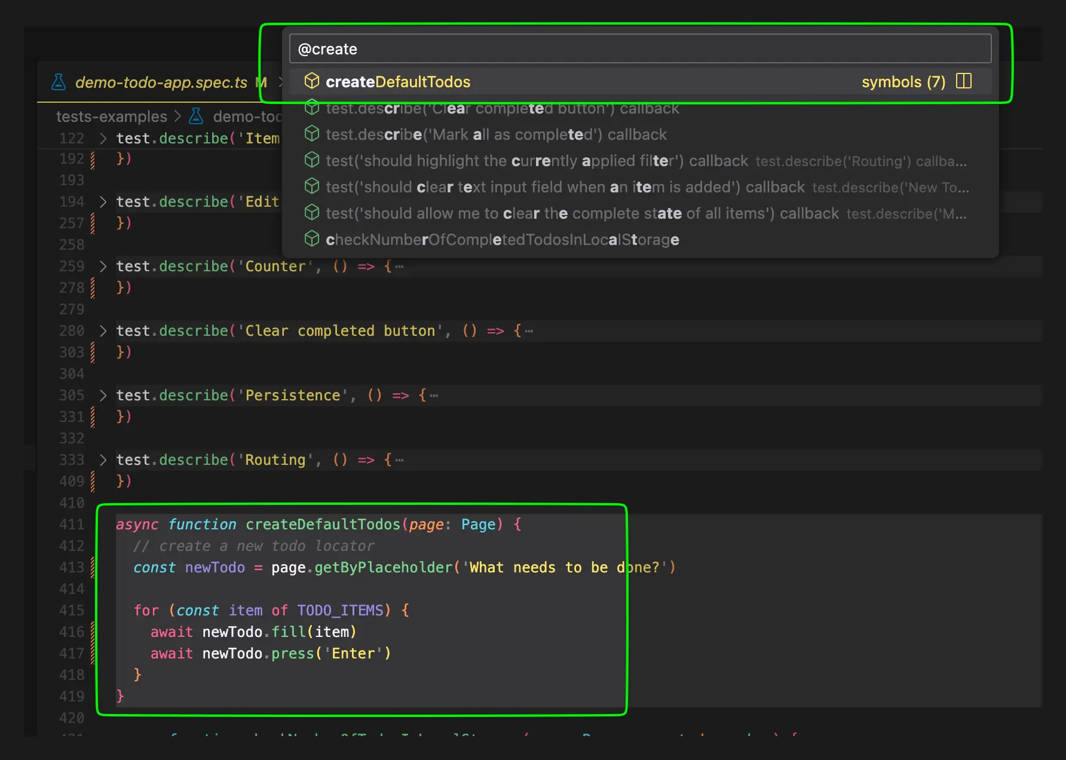Unfold the 'Persistence' describe block
Viewport: 1066px width, 760px height.
pyautogui.click(x=103, y=396)
